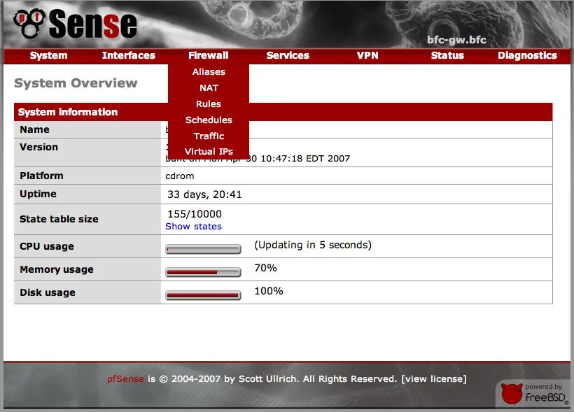Open Schedules from the Firewall menu
The height and width of the screenshot is (412, 574).
point(208,120)
